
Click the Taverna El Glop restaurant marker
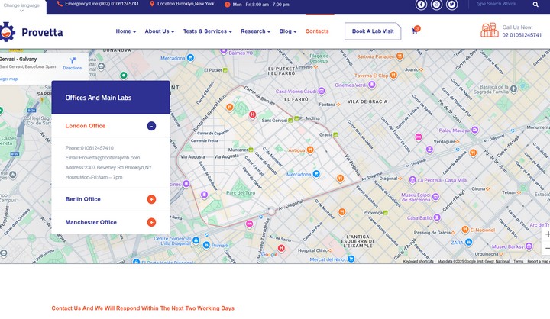(393, 75)
